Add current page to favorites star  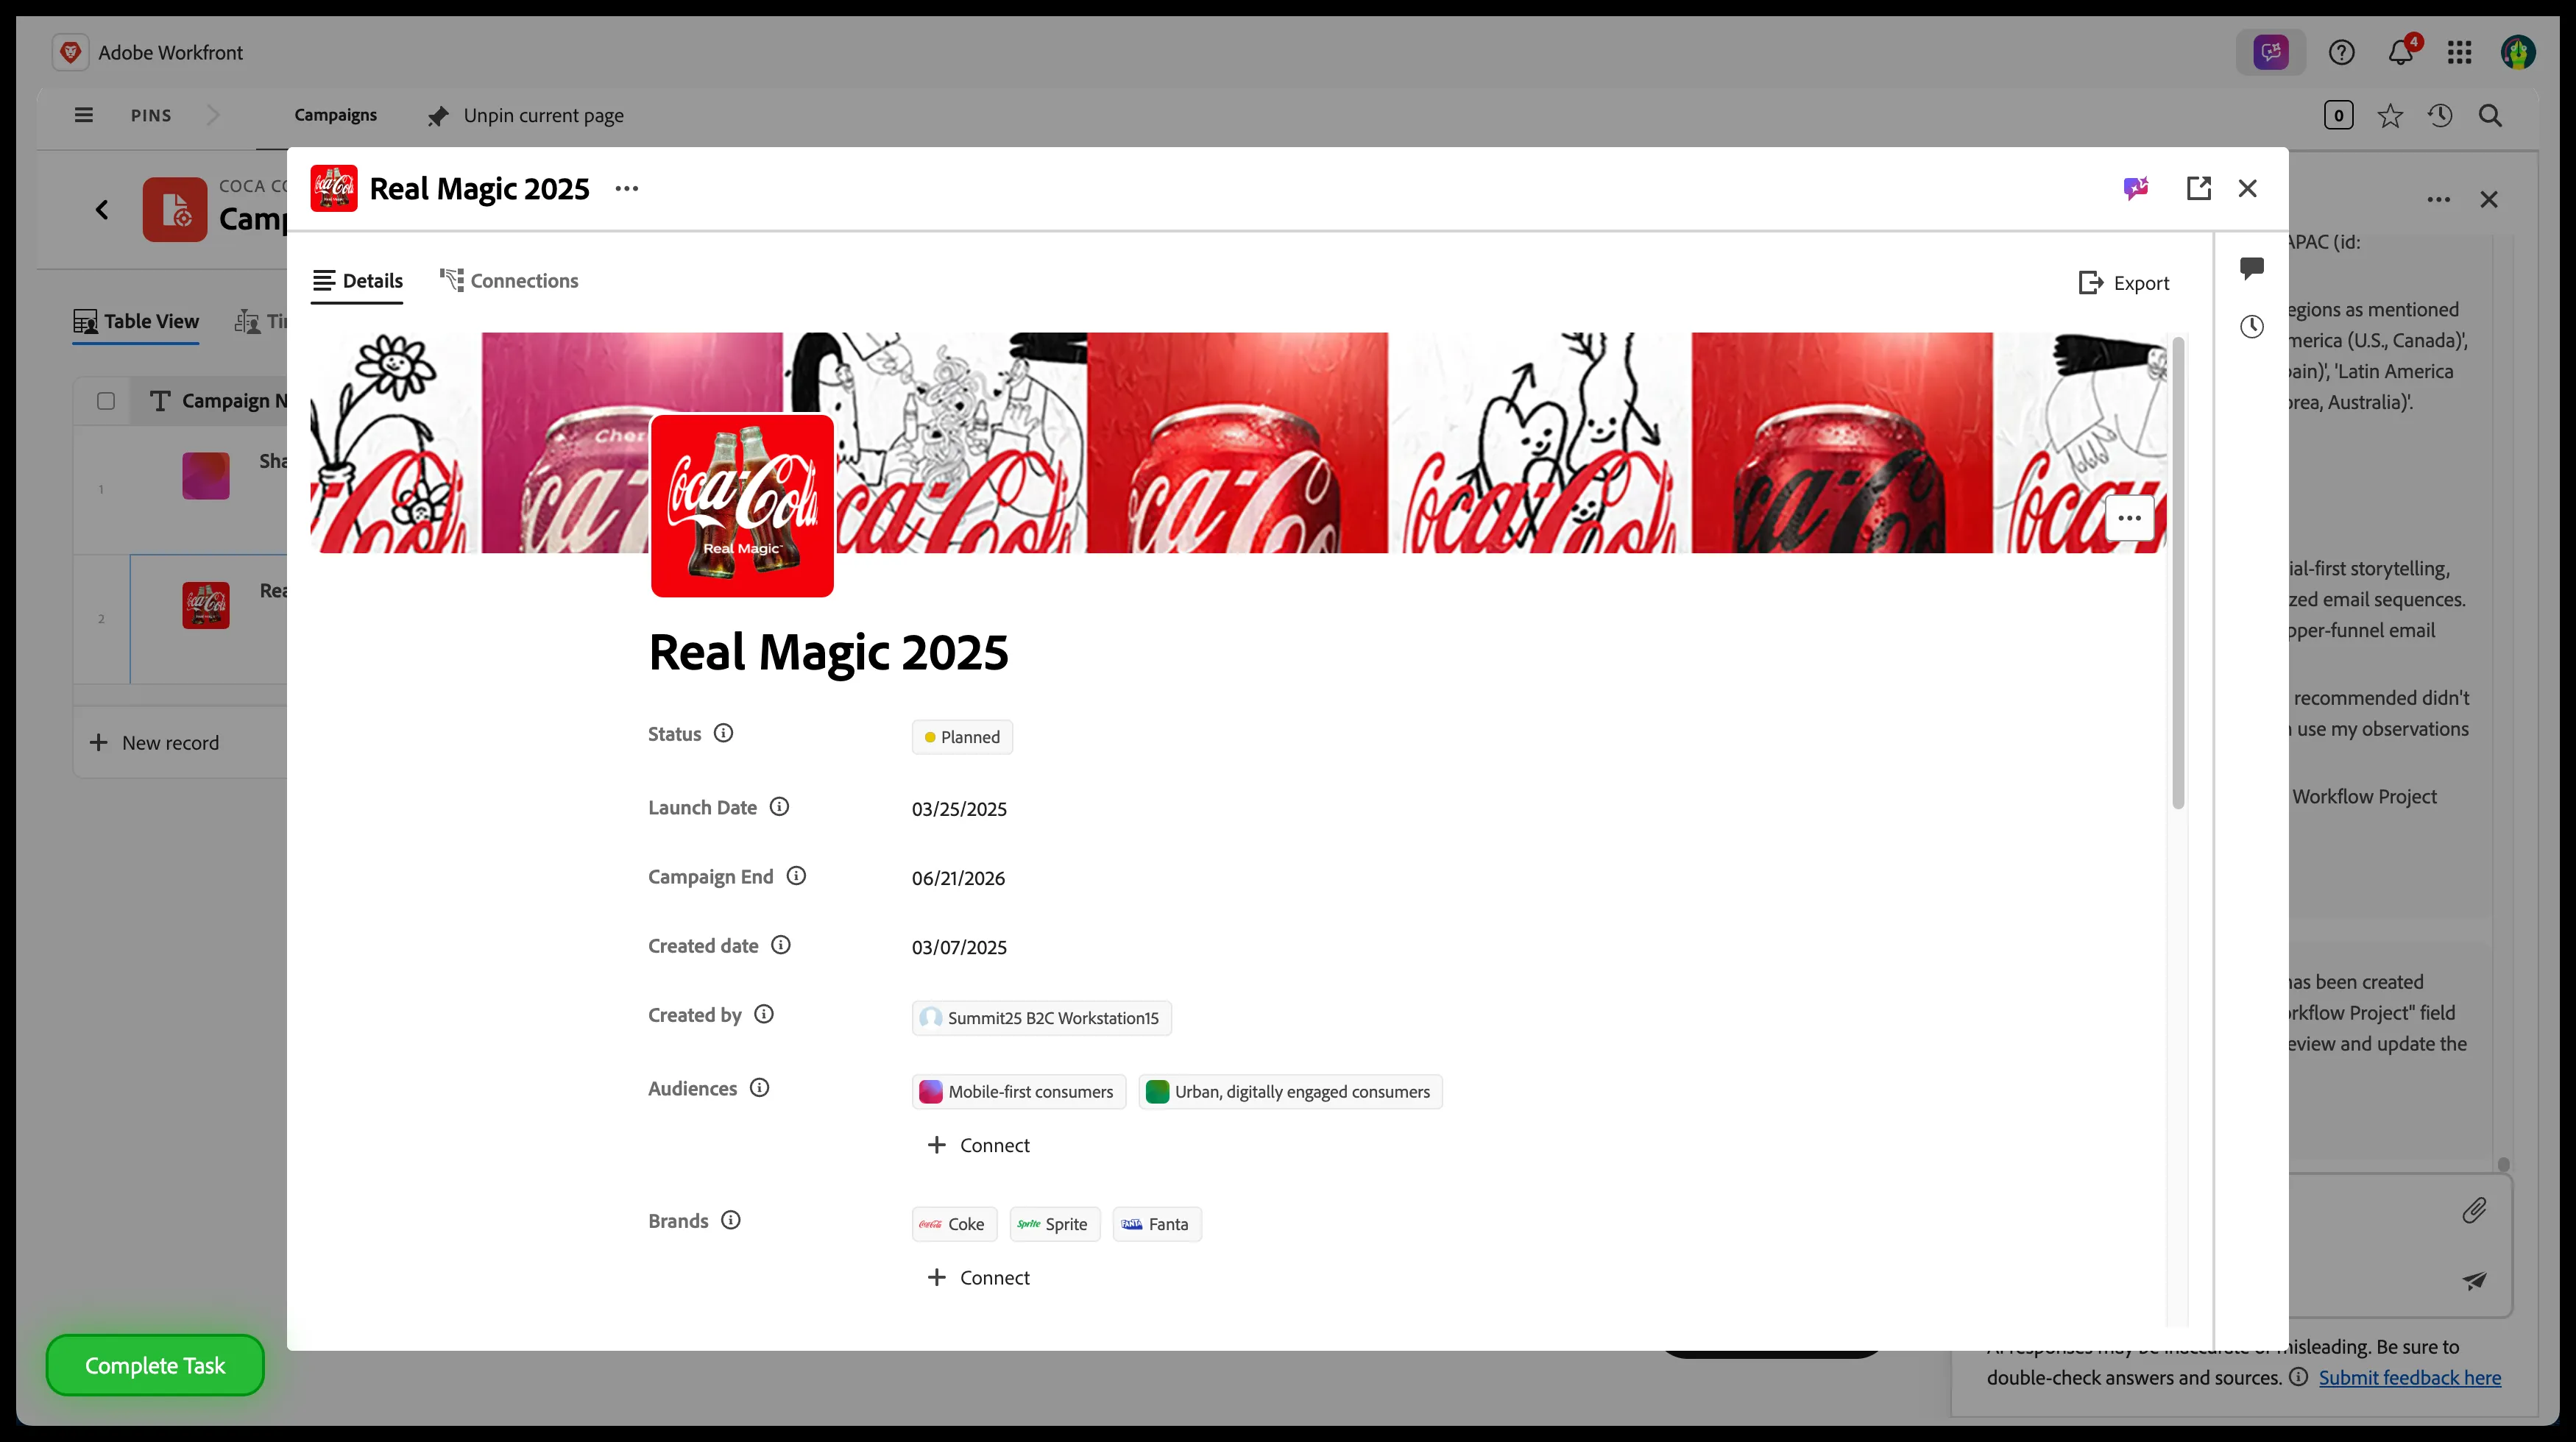point(2390,116)
